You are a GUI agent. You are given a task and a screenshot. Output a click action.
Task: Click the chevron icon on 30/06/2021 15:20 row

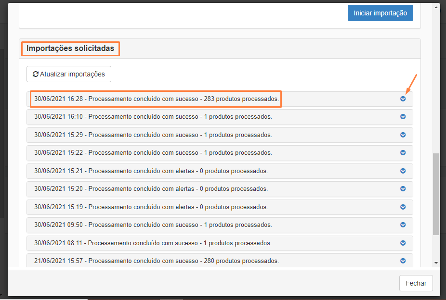(403, 189)
